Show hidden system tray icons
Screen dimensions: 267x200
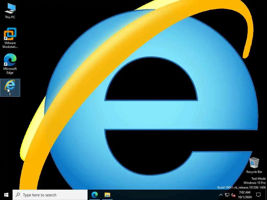221,195
